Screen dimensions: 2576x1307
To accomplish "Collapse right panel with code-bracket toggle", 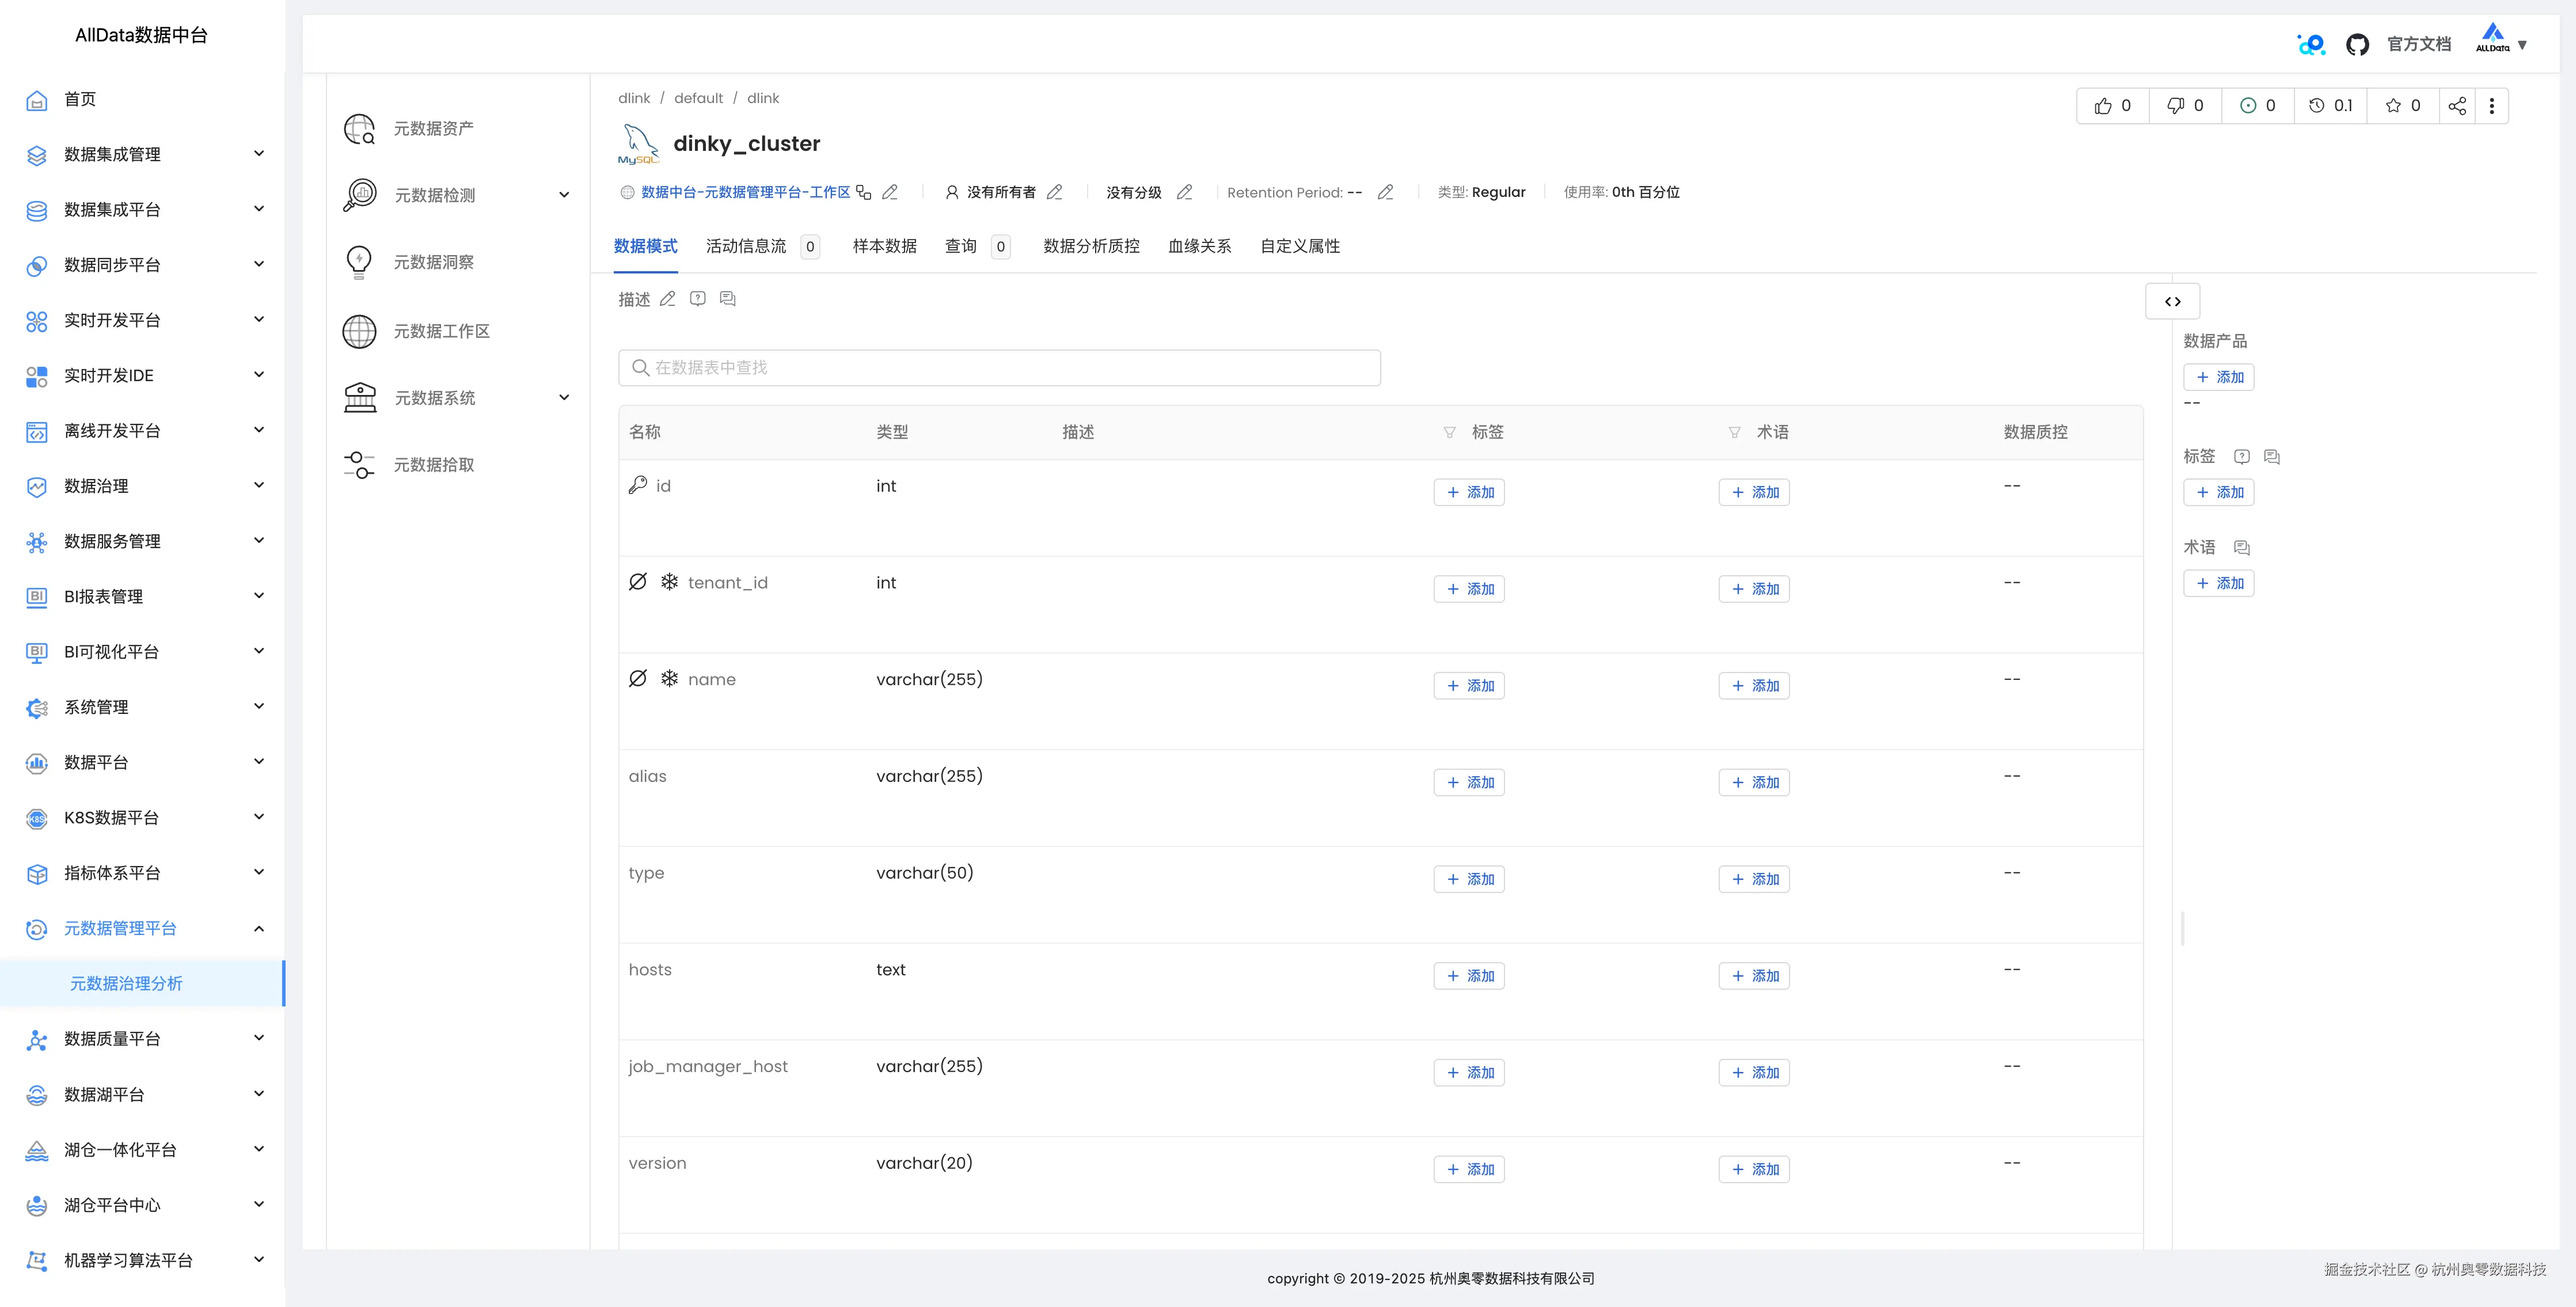I will tap(2172, 301).
